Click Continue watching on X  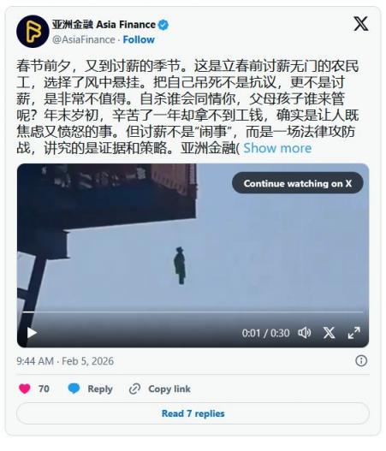point(298,183)
